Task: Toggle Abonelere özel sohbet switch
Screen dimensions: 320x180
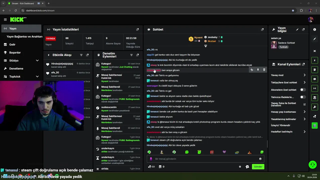Action: [x=303, y=90]
